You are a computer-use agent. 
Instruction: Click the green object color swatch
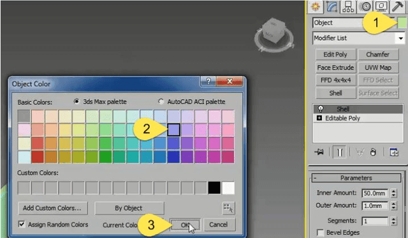pos(402,23)
